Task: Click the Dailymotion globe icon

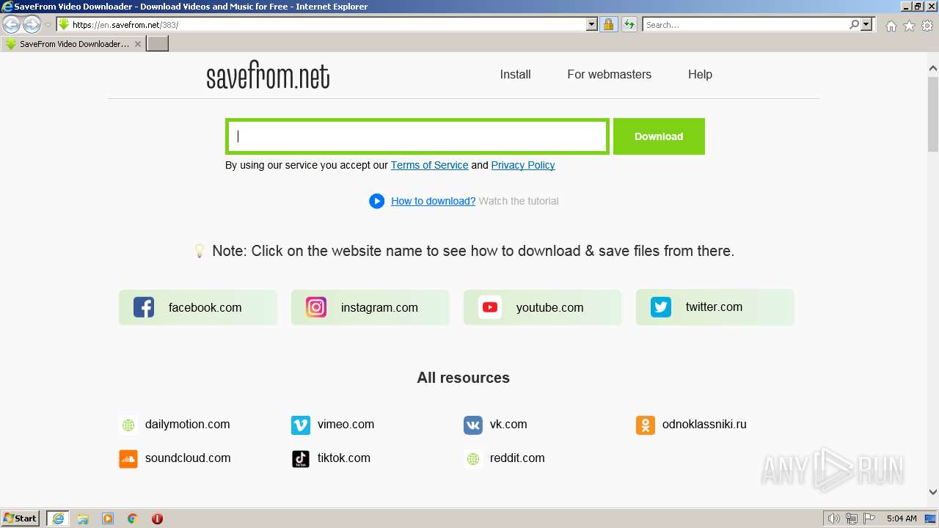Action: point(128,425)
